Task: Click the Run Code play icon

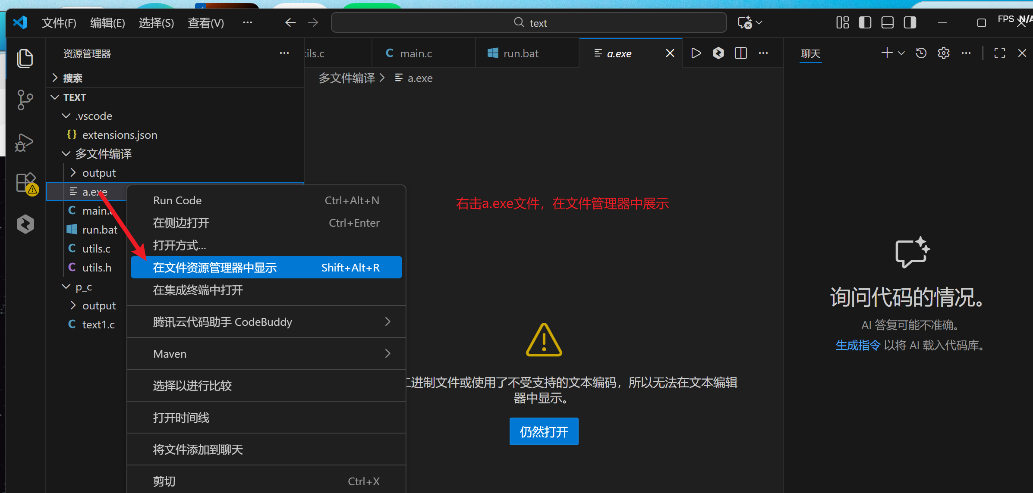Action: tap(696, 53)
